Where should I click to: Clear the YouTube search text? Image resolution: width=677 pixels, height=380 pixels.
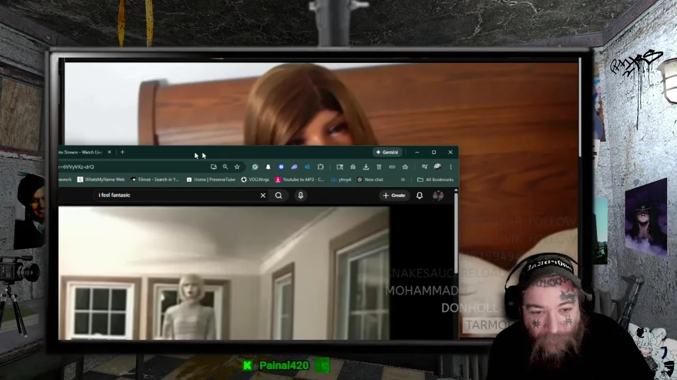pos(263,195)
